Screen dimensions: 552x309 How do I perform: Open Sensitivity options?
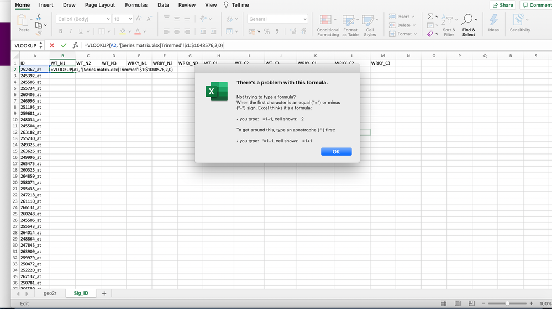click(520, 23)
